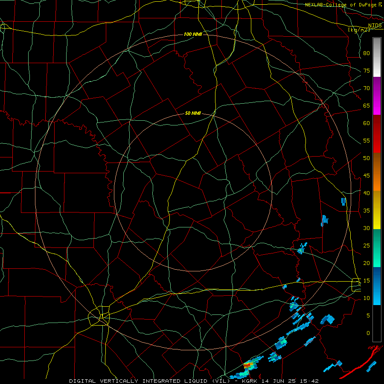Image resolution: width=384 pixels, height=384 pixels.
Task: Select the blue segment of the VIL scale
Action: 377,286
